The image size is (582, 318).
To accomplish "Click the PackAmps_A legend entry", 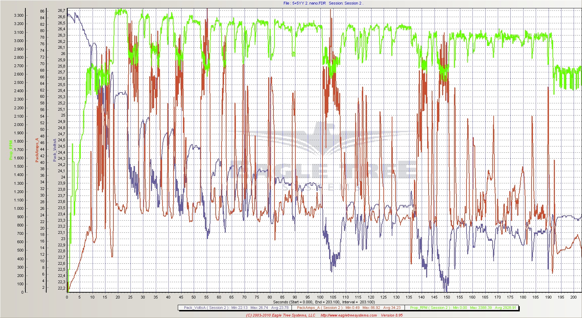I will click(x=349, y=308).
